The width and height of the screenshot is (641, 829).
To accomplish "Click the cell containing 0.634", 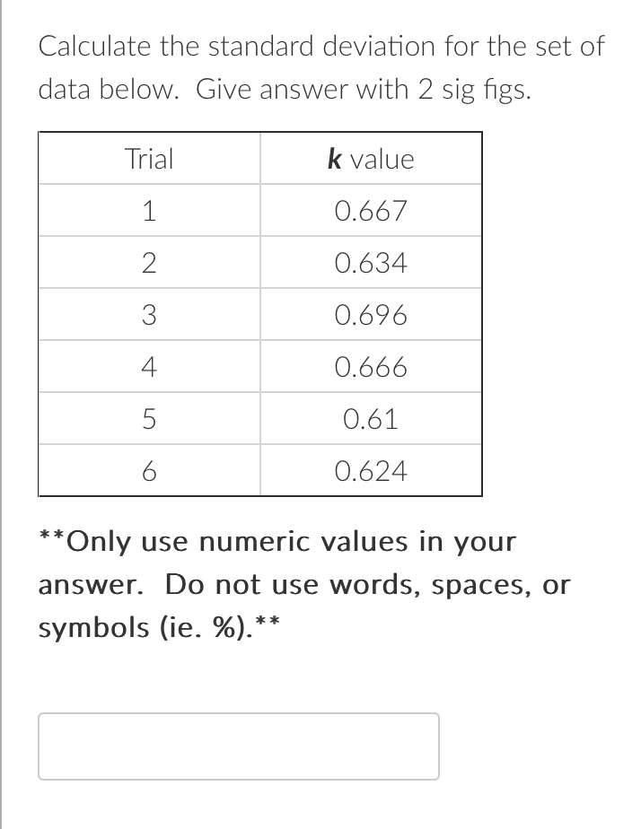I will coord(371,263).
